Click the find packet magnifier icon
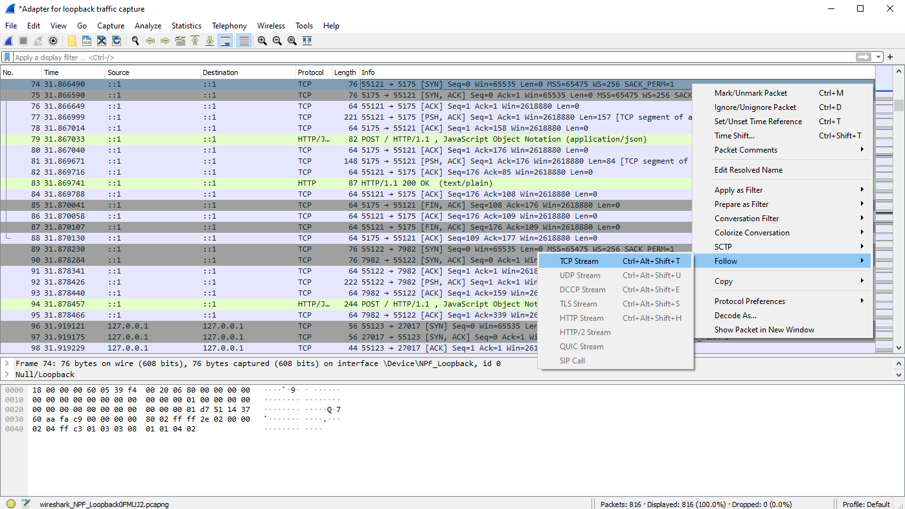This screenshot has height=509, width=905. click(x=135, y=41)
